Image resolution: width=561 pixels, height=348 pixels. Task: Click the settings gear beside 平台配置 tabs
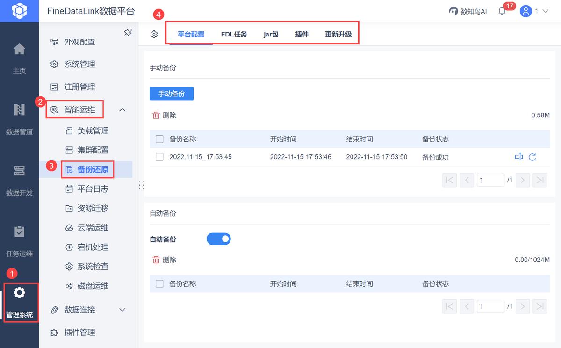(x=154, y=33)
